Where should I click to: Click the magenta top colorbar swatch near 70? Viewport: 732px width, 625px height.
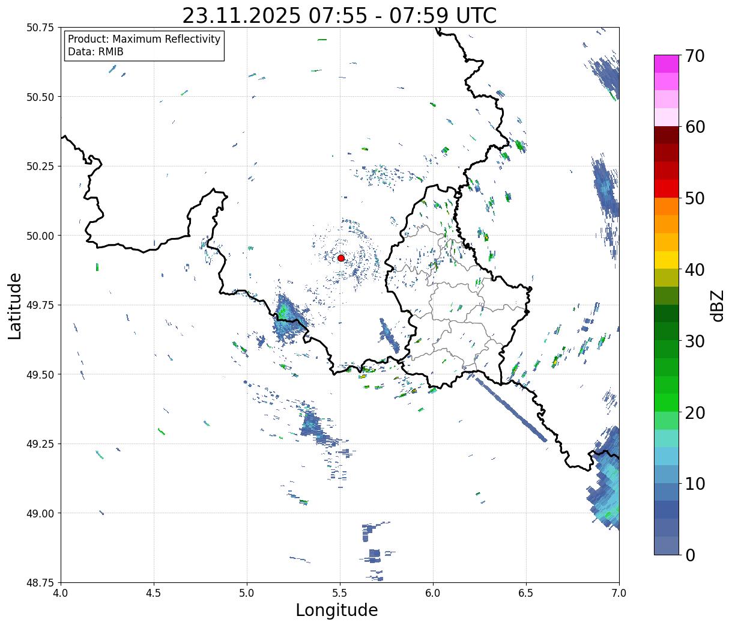pyautogui.click(x=666, y=64)
